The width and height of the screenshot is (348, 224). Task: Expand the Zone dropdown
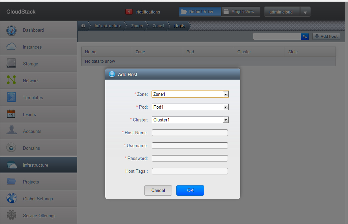pos(226,94)
